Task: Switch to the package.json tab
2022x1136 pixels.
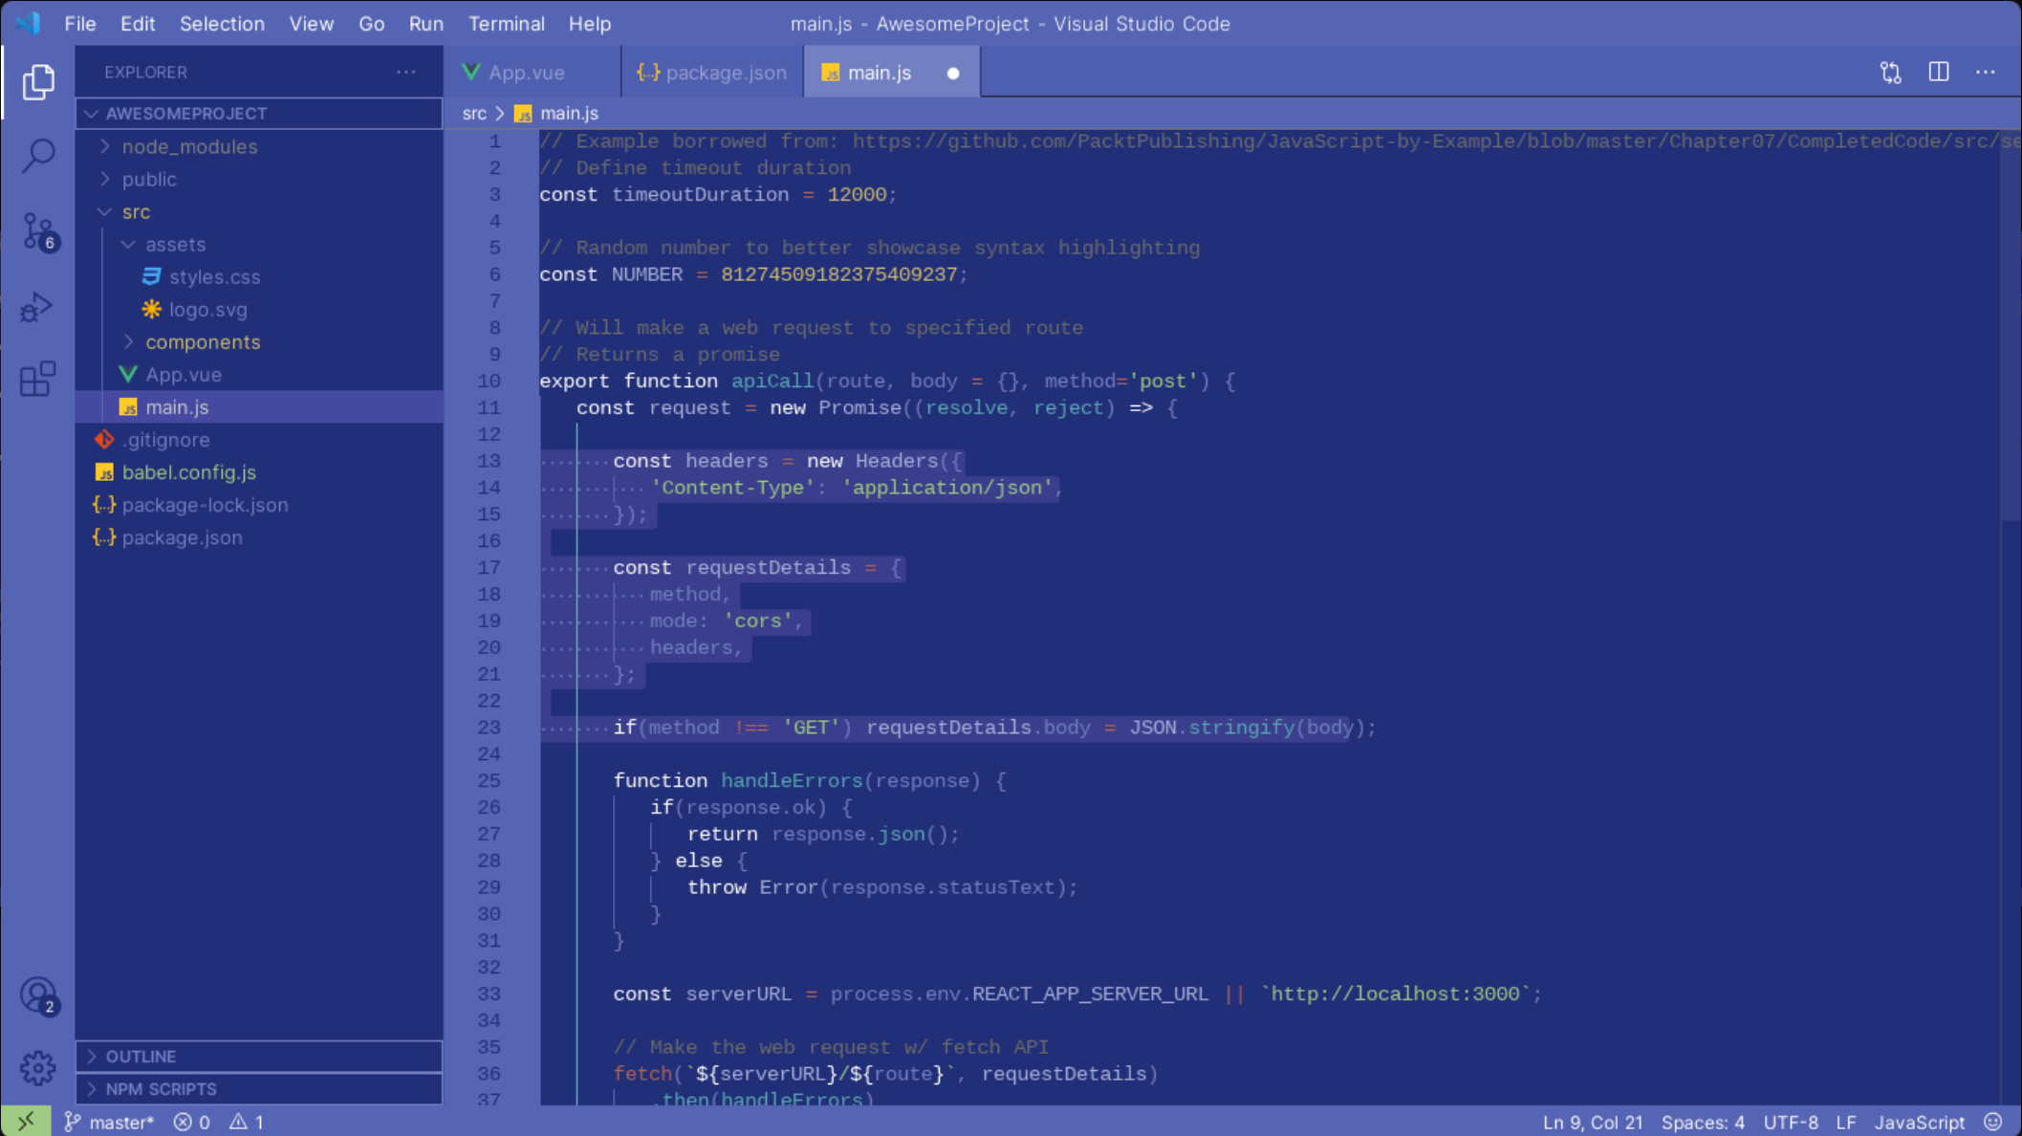Action: tap(712, 73)
